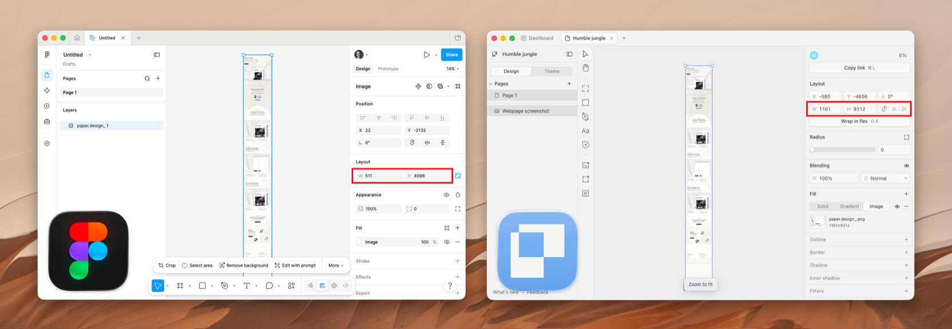Click Wrap in flex button
Screen dimensions: 952x329
click(859, 122)
